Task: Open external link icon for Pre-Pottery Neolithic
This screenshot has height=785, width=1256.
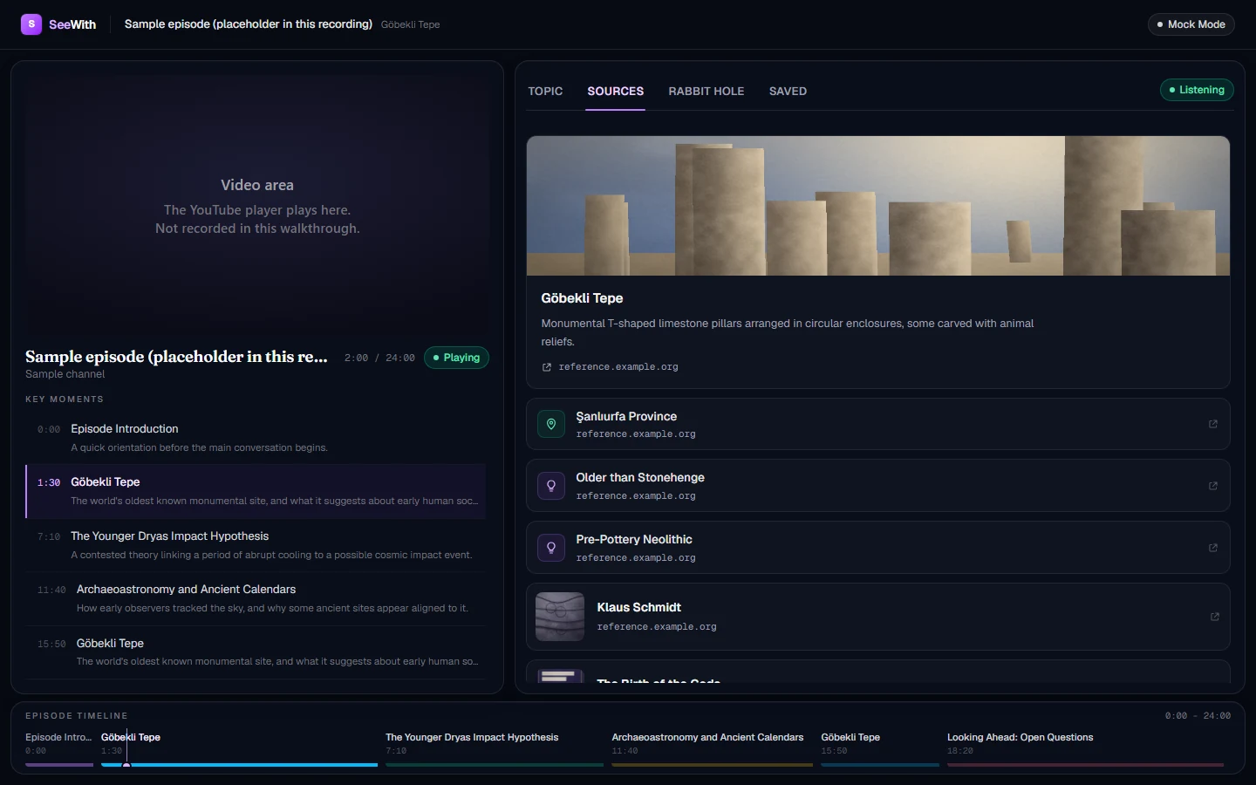Action: (1212, 548)
